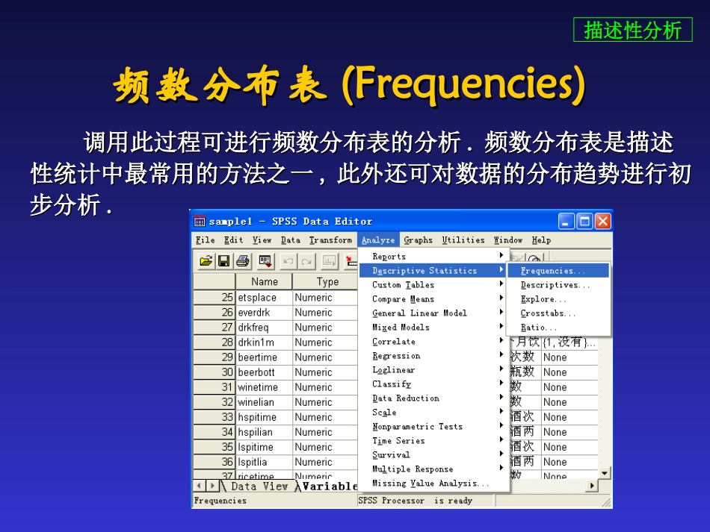Click variable name cell 'everdrk'
The width and height of the screenshot is (710, 532).
(264, 313)
